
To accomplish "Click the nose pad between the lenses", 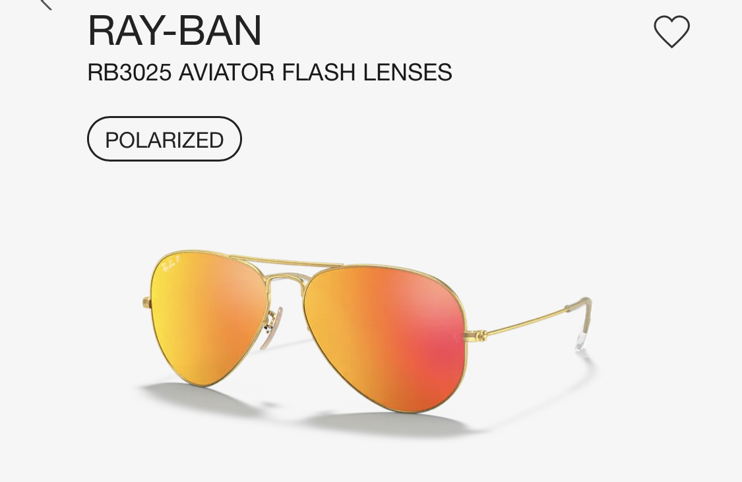I will [x=272, y=328].
